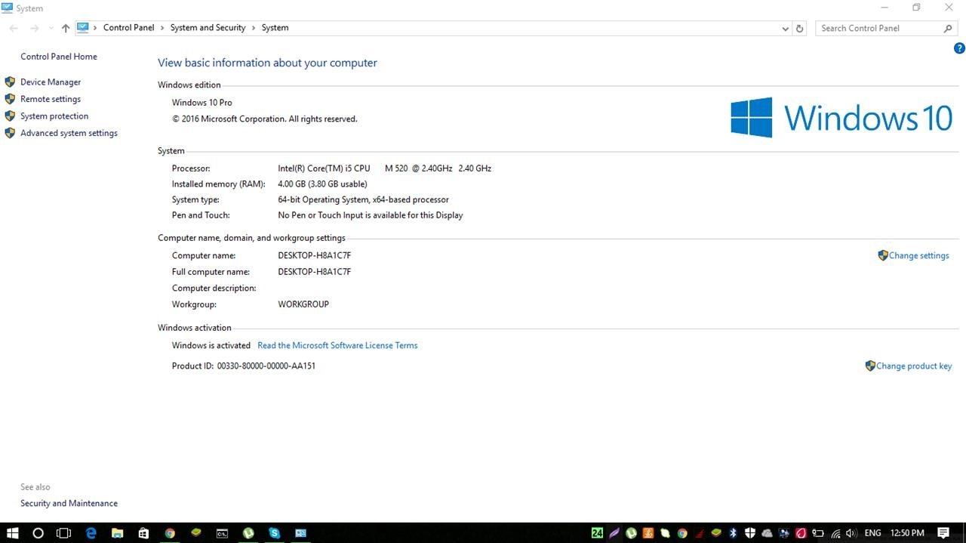Open Security and Maintenance link

(x=69, y=503)
